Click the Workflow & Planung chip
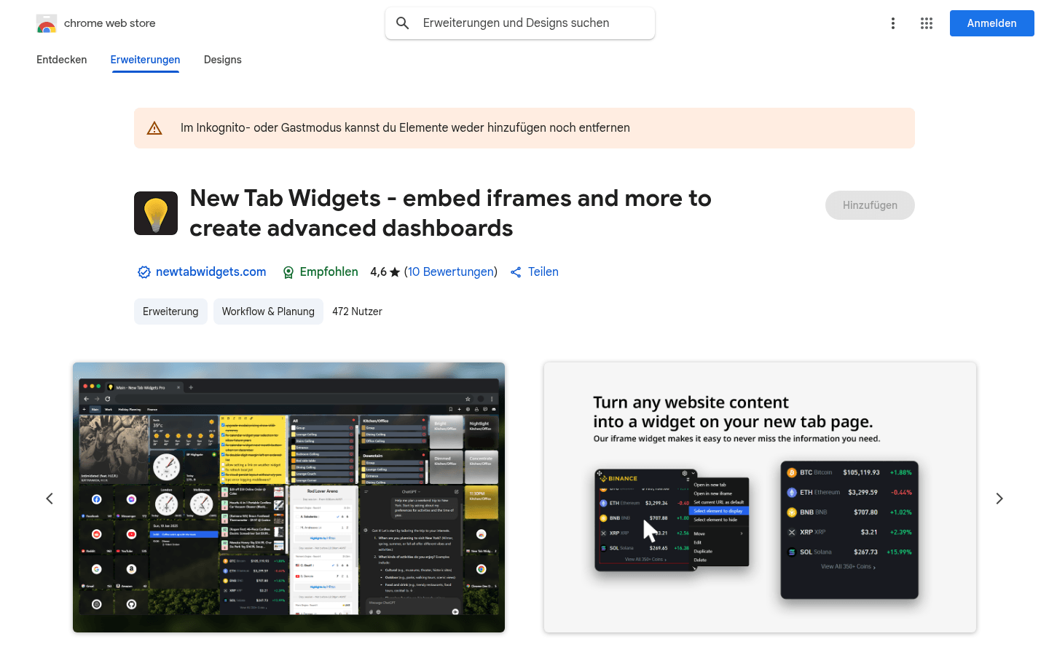The image size is (1049, 655). tap(268, 311)
